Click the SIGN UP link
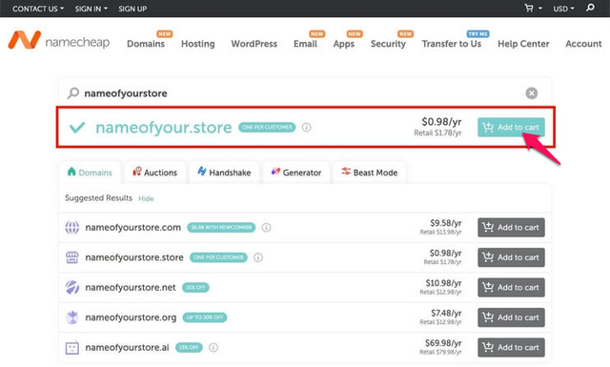 coord(132,9)
